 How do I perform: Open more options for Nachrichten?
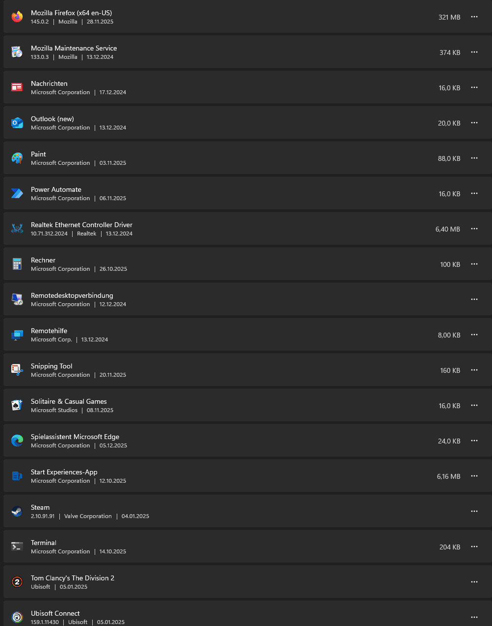tap(474, 87)
